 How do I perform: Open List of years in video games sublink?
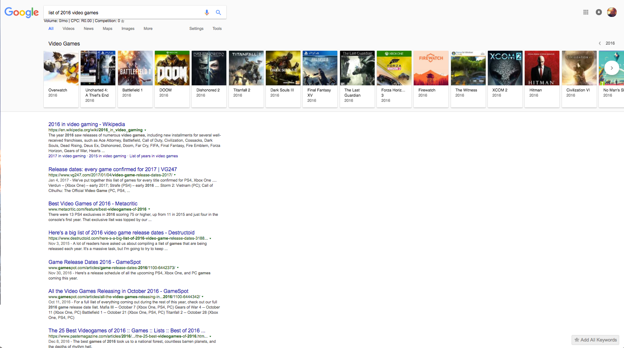point(154,156)
